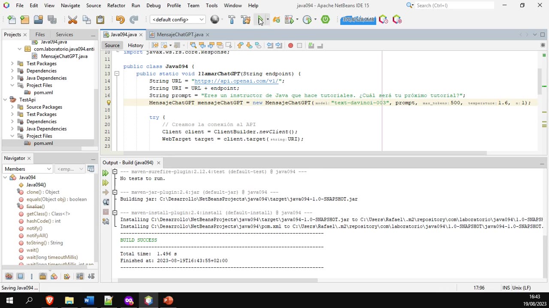Click the Paste clipboard icon
The width and height of the screenshot is (549, 308).
tap(100, 20)
